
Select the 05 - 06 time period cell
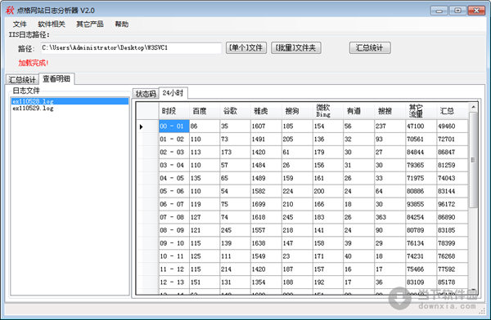(173, 191)
